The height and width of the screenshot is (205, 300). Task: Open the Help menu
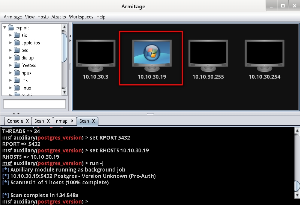101,17
